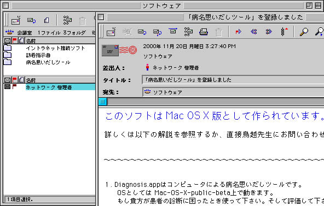Click the greyed trash icon in message toolbar
Viewport: 324px width, 206px height.
(219, 32)
